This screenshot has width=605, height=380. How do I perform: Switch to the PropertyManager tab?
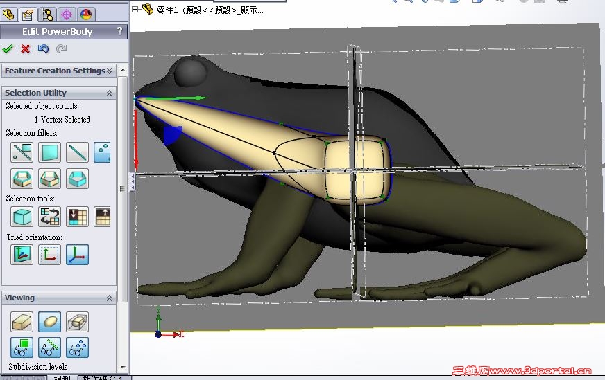(28, 15)
